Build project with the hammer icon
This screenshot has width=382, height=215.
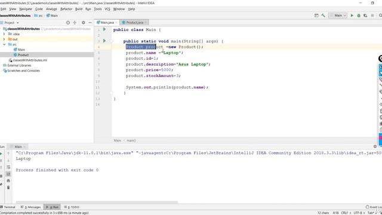(x=324, y=16)
